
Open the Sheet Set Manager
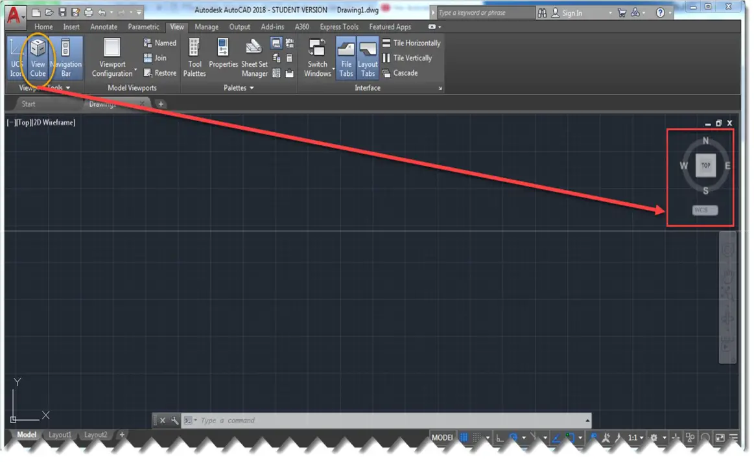pos(254,58)
